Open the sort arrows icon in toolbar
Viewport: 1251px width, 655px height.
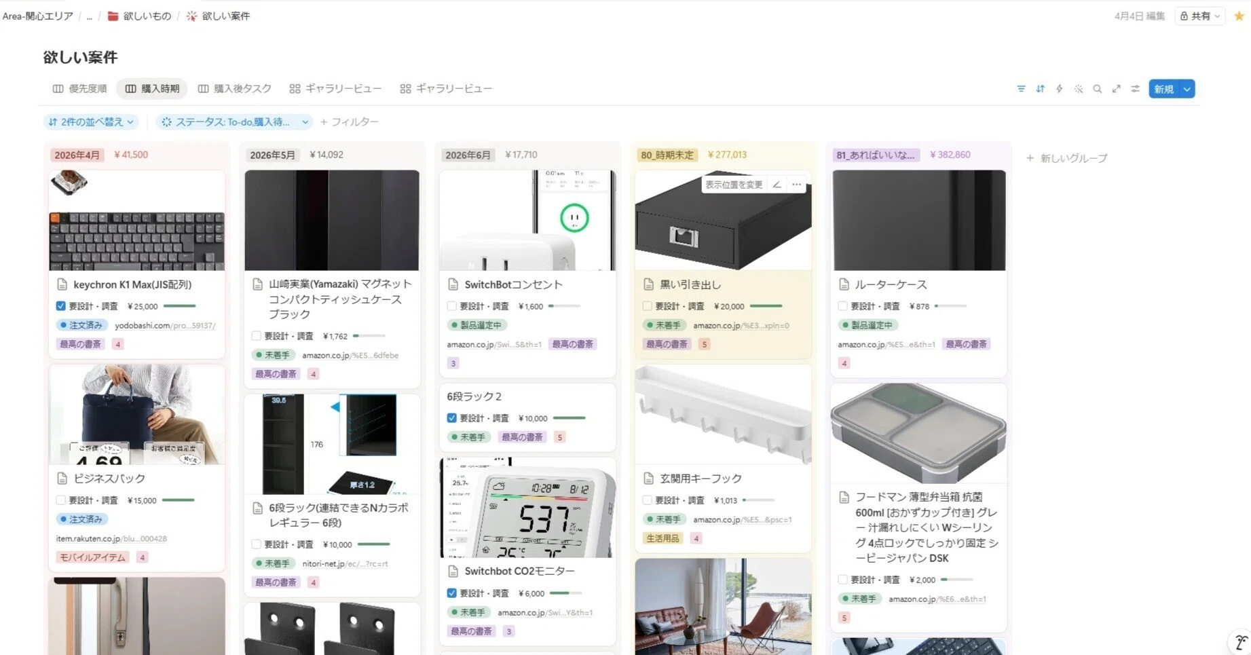point(1040,89)
